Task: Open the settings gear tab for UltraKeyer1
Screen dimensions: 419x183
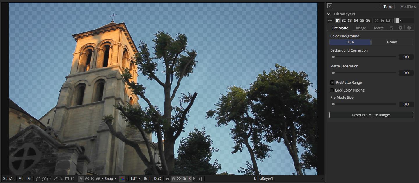Action: tap(400, 28)
